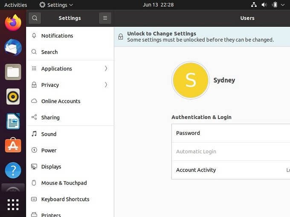
Task: Select Notifications in the settings sidebar
Action: (x=57, y=36)
